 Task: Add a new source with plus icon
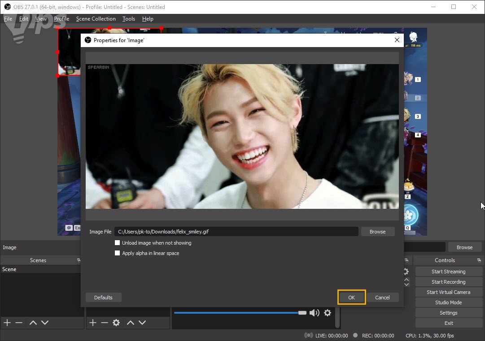[x=93, y=323]
